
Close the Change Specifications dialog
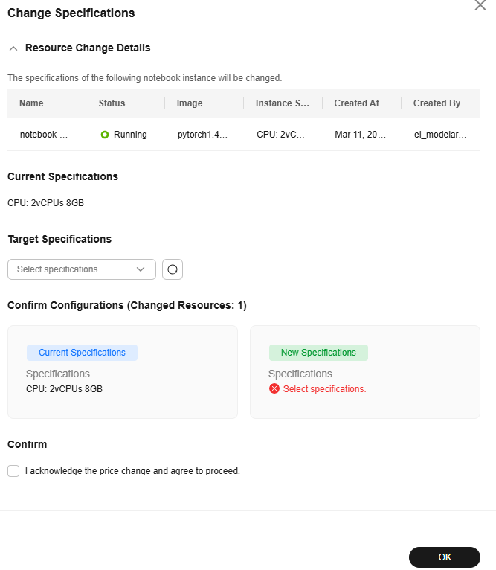(480, 5)
